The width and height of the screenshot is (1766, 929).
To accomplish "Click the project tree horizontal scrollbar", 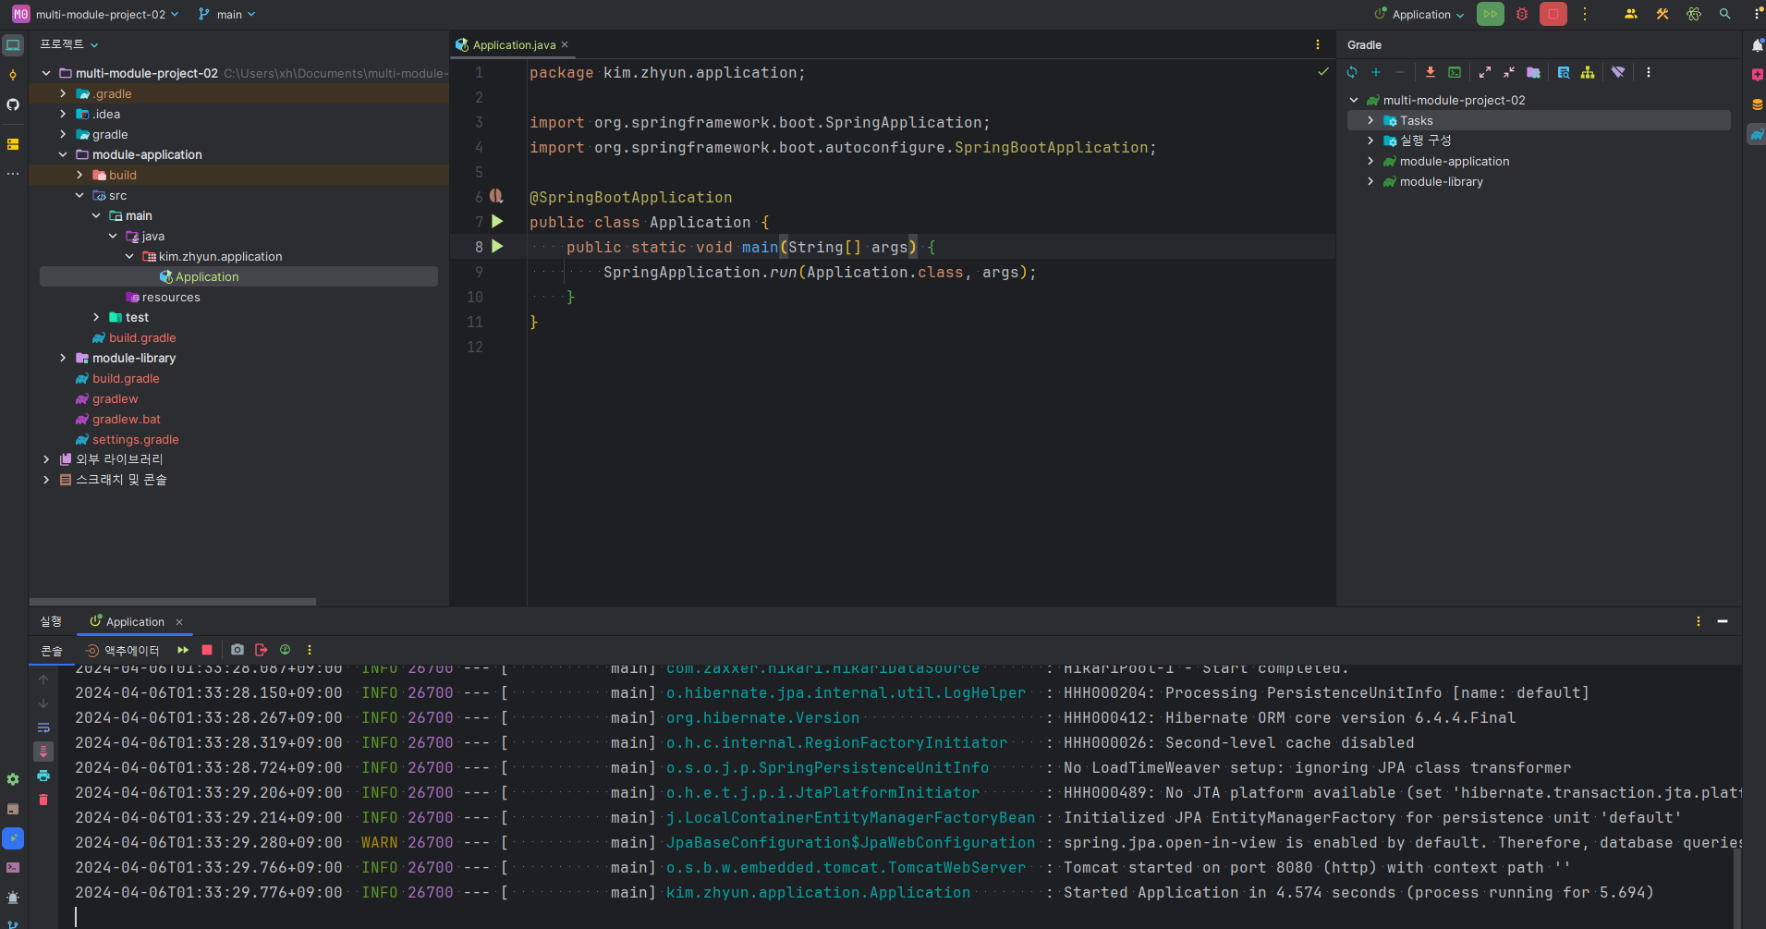I will coord(173,601).
